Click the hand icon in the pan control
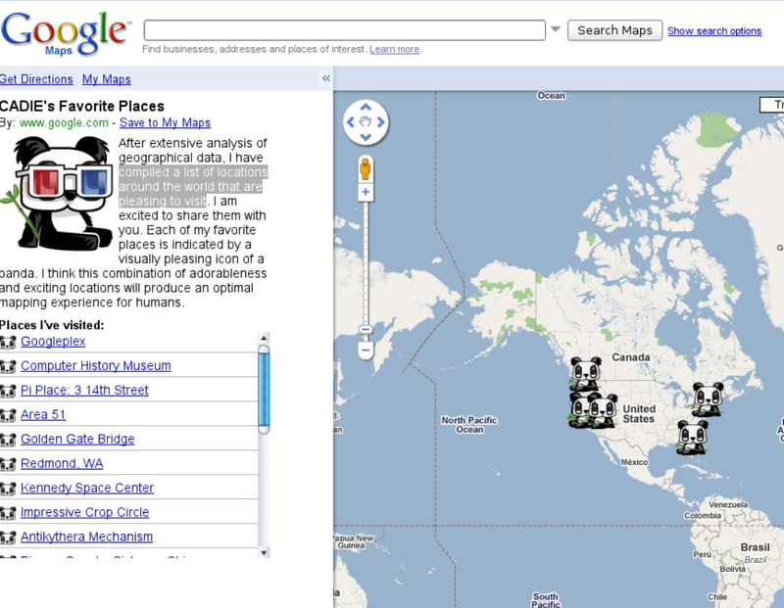The width and height of the screenshot is (784, 608). pos(366,121)
